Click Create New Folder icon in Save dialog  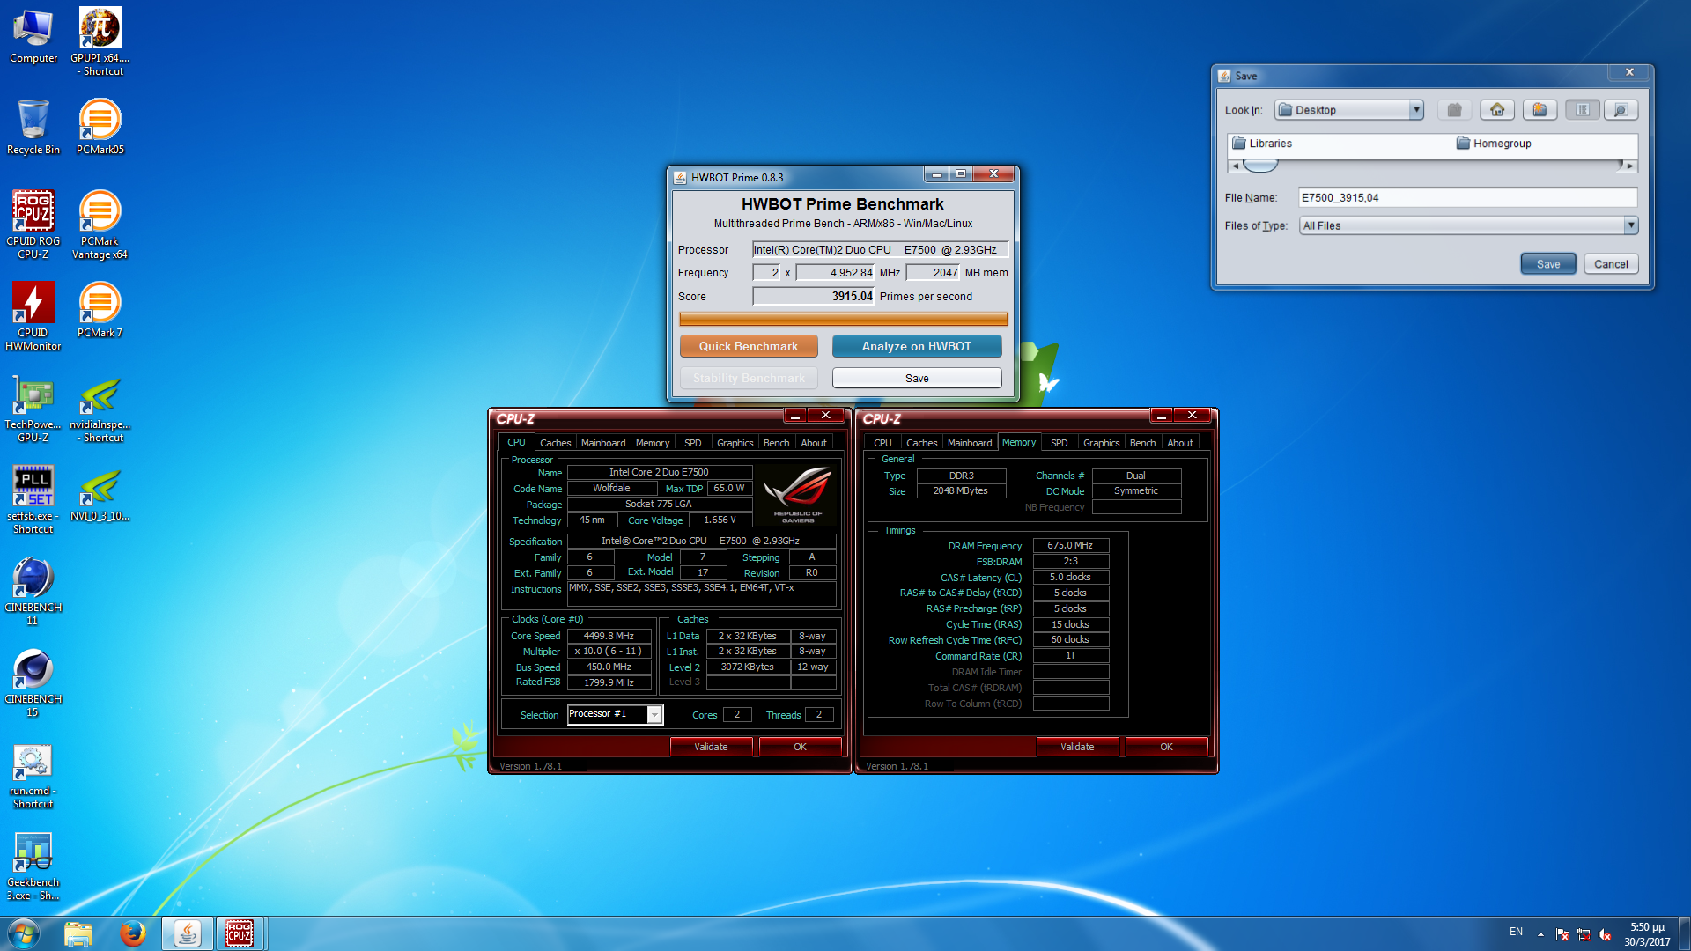click(1540, 110)
